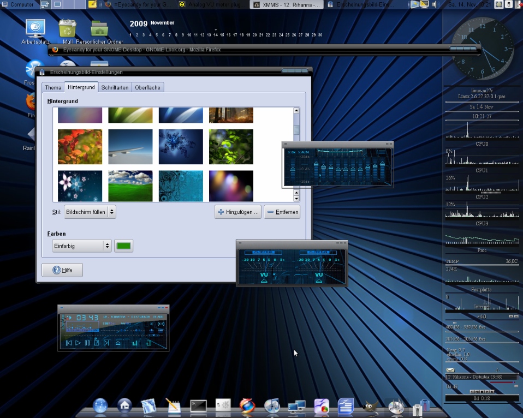Click day 14 in November calendar strip

216,35
